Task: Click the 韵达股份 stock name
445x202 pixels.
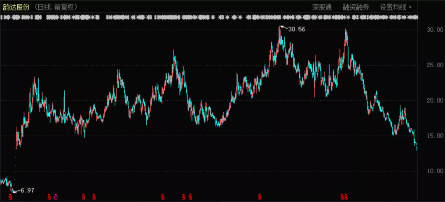Action: pos(17,7)
